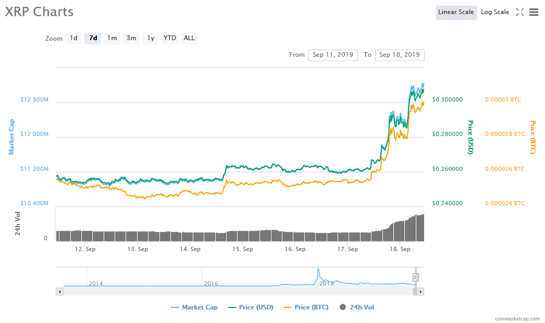Click the 0.000026 BTC axis label
Viewport: 545px width, 323px height.
click(x=505, y=169)
